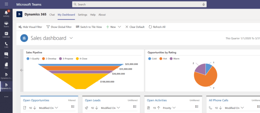Toggle sort direction arrow in Open Opportunities
Viewport: 260px width, 113px height.
click(35, 108)
